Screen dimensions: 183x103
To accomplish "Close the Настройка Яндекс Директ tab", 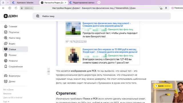I will (x=65, y=3).
